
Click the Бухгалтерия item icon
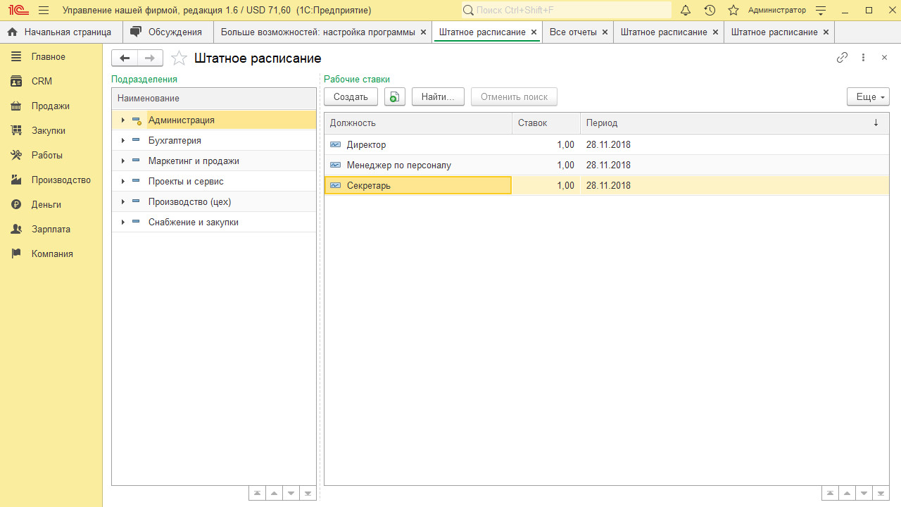pos(136,141)
